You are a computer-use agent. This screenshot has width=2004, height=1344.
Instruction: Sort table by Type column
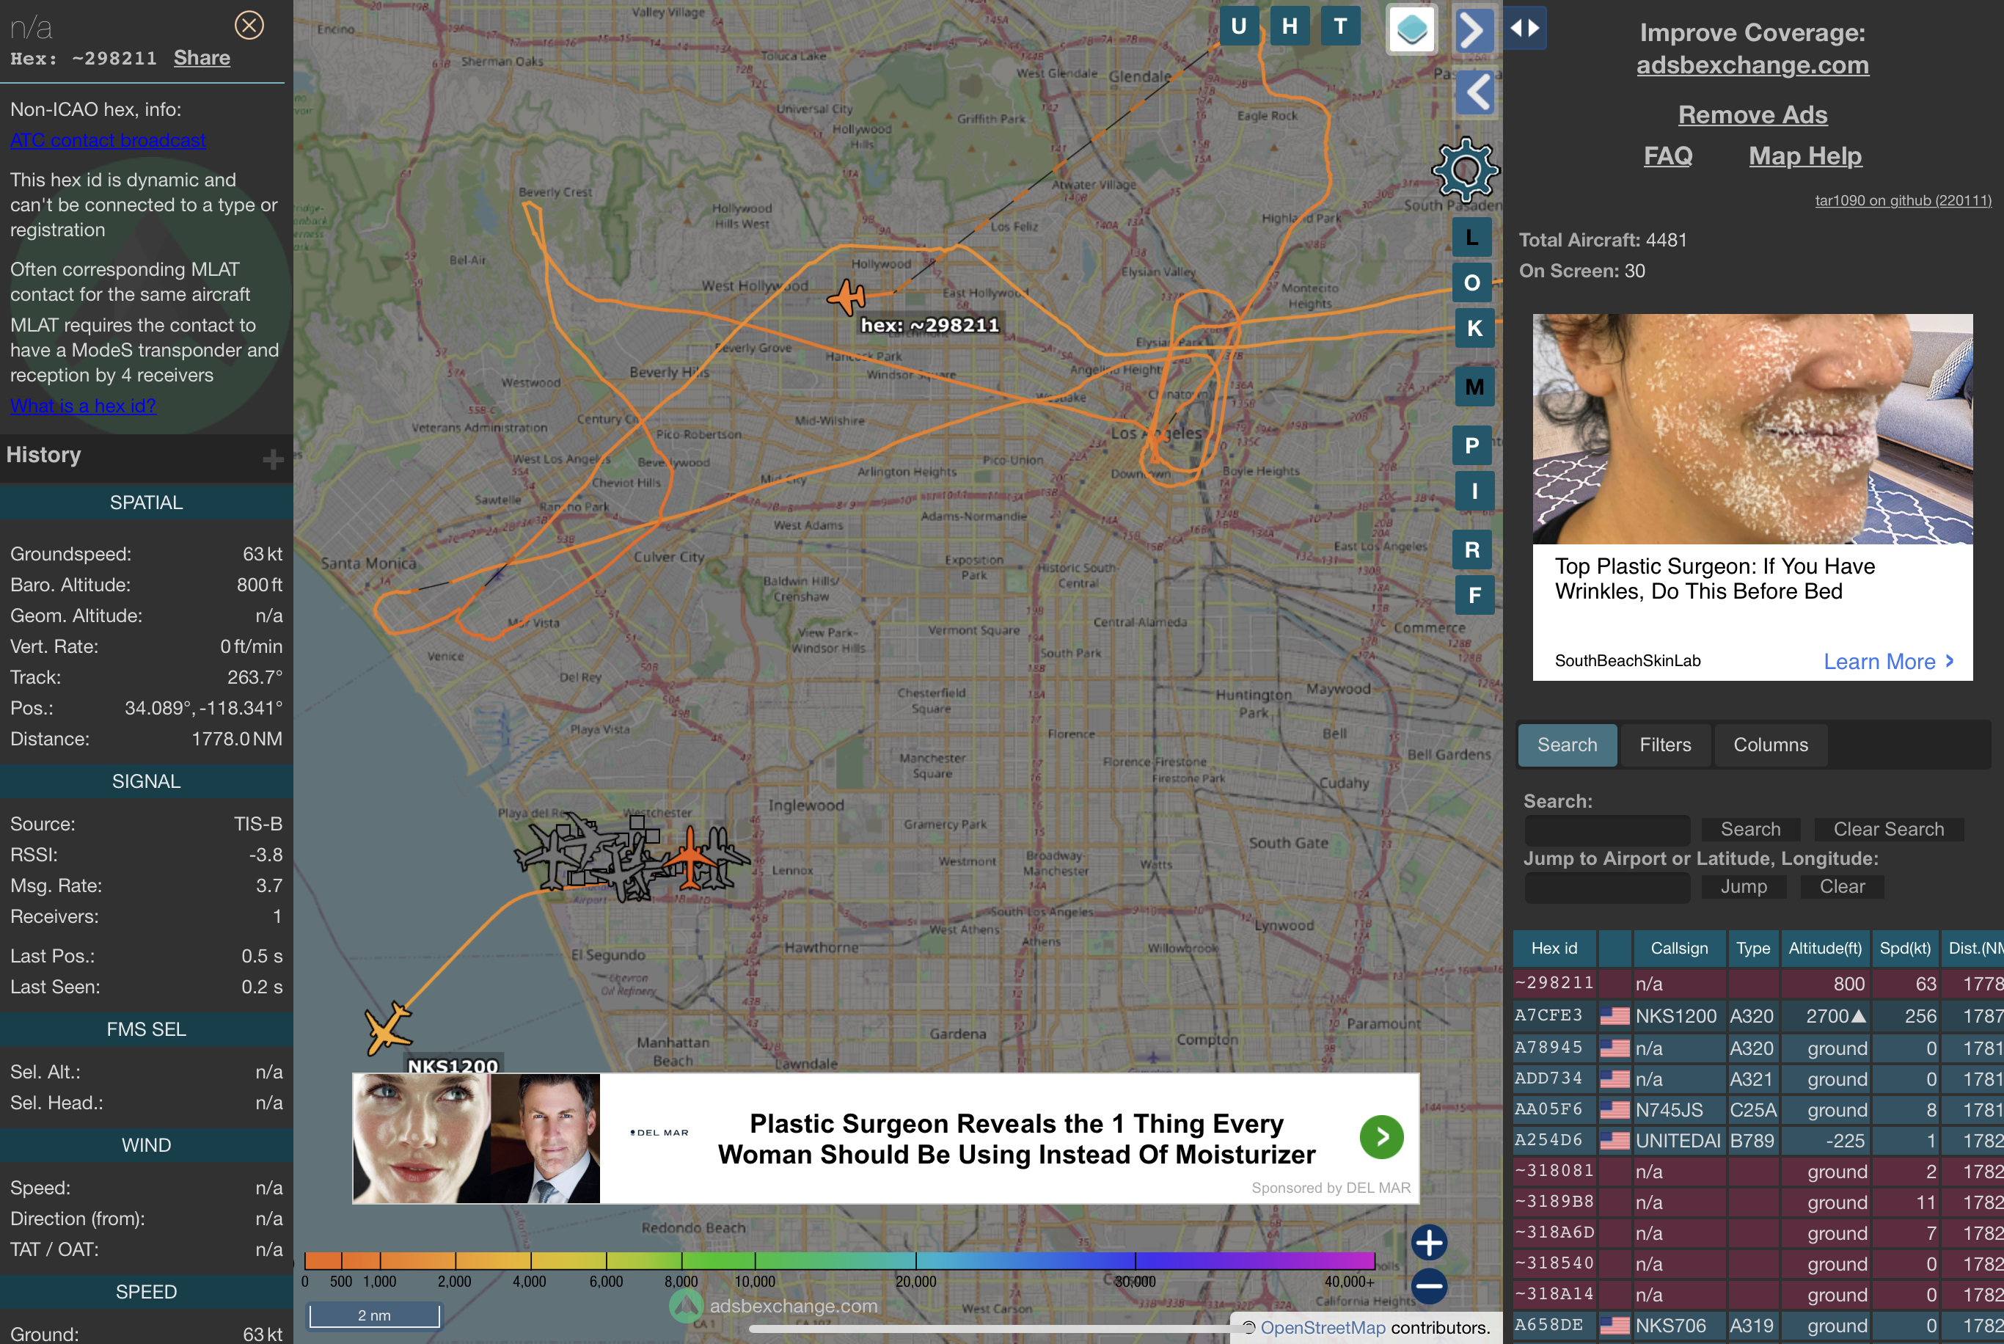click(1753, 948)
